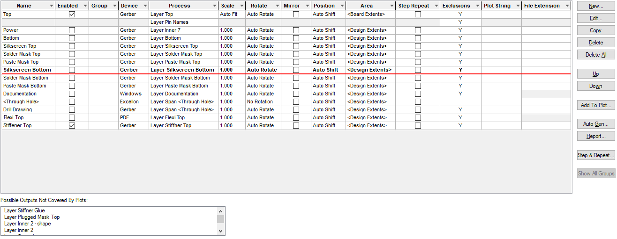Enable the Power plot checkbox
The height and width of the screenshot is (239, 617).
[x=72, y=30]
